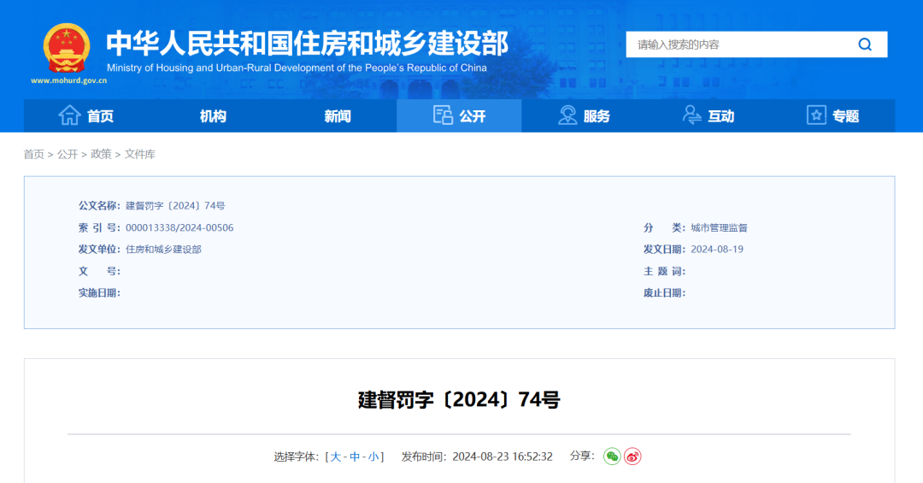Screen dimensions: 923x483
Task: Click issue date 2024-08-19
Action: 717,249
